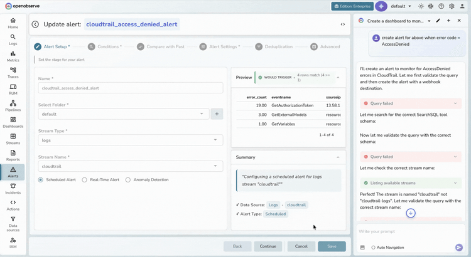471x257 pixels.
Task: Open the chat history dropdown arrow
Action: coord(430,21)
